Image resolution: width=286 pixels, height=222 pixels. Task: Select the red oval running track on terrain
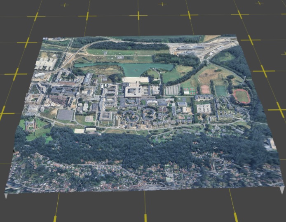(241, 96)
